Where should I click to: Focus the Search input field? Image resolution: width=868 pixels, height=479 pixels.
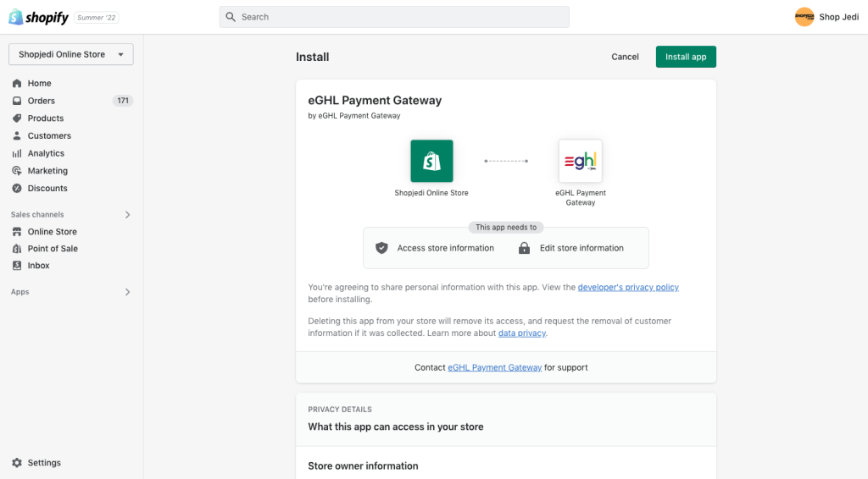point(394,17)
